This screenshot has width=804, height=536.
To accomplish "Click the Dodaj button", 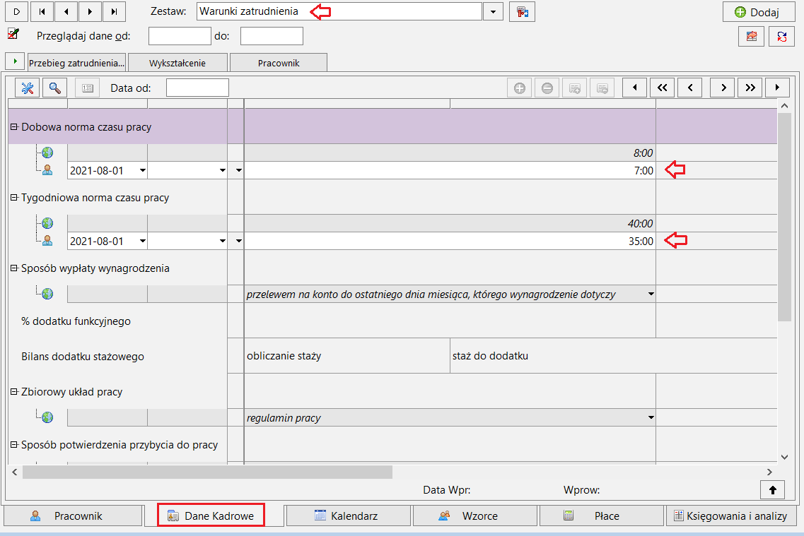I will [x=758, y=12].
